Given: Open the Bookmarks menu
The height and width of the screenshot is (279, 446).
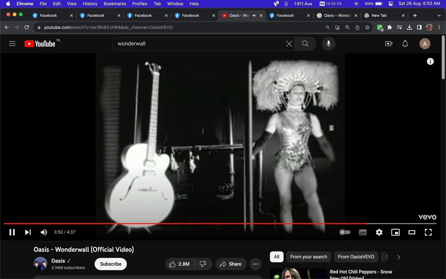Looking at the screenshot, I should [x=115, y=4].
